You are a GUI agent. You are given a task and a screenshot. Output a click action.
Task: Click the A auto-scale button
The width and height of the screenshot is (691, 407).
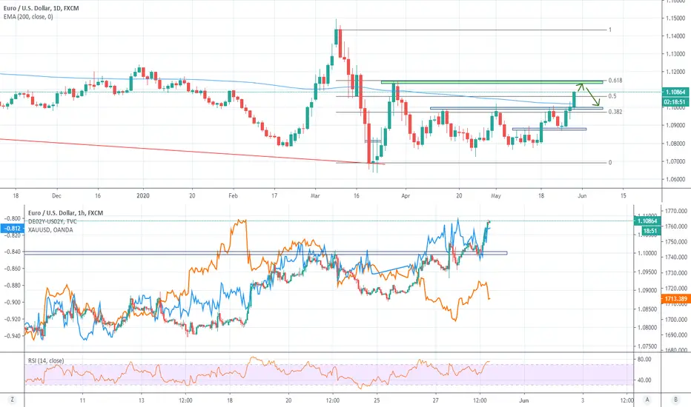point(647,400)
